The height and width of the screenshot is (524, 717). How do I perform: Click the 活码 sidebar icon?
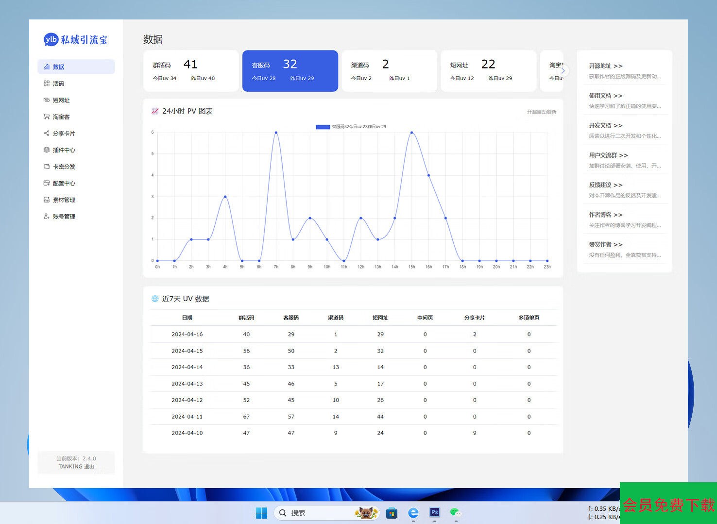pos(47,84)
